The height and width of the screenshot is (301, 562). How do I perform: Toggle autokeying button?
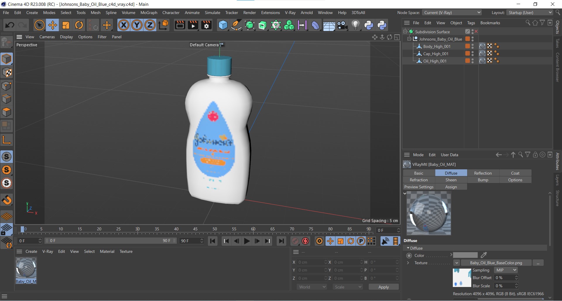click(306, 241)
